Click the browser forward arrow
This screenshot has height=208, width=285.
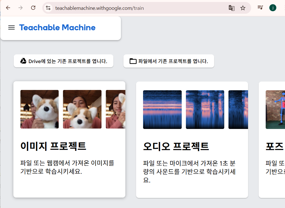point(20,8)
